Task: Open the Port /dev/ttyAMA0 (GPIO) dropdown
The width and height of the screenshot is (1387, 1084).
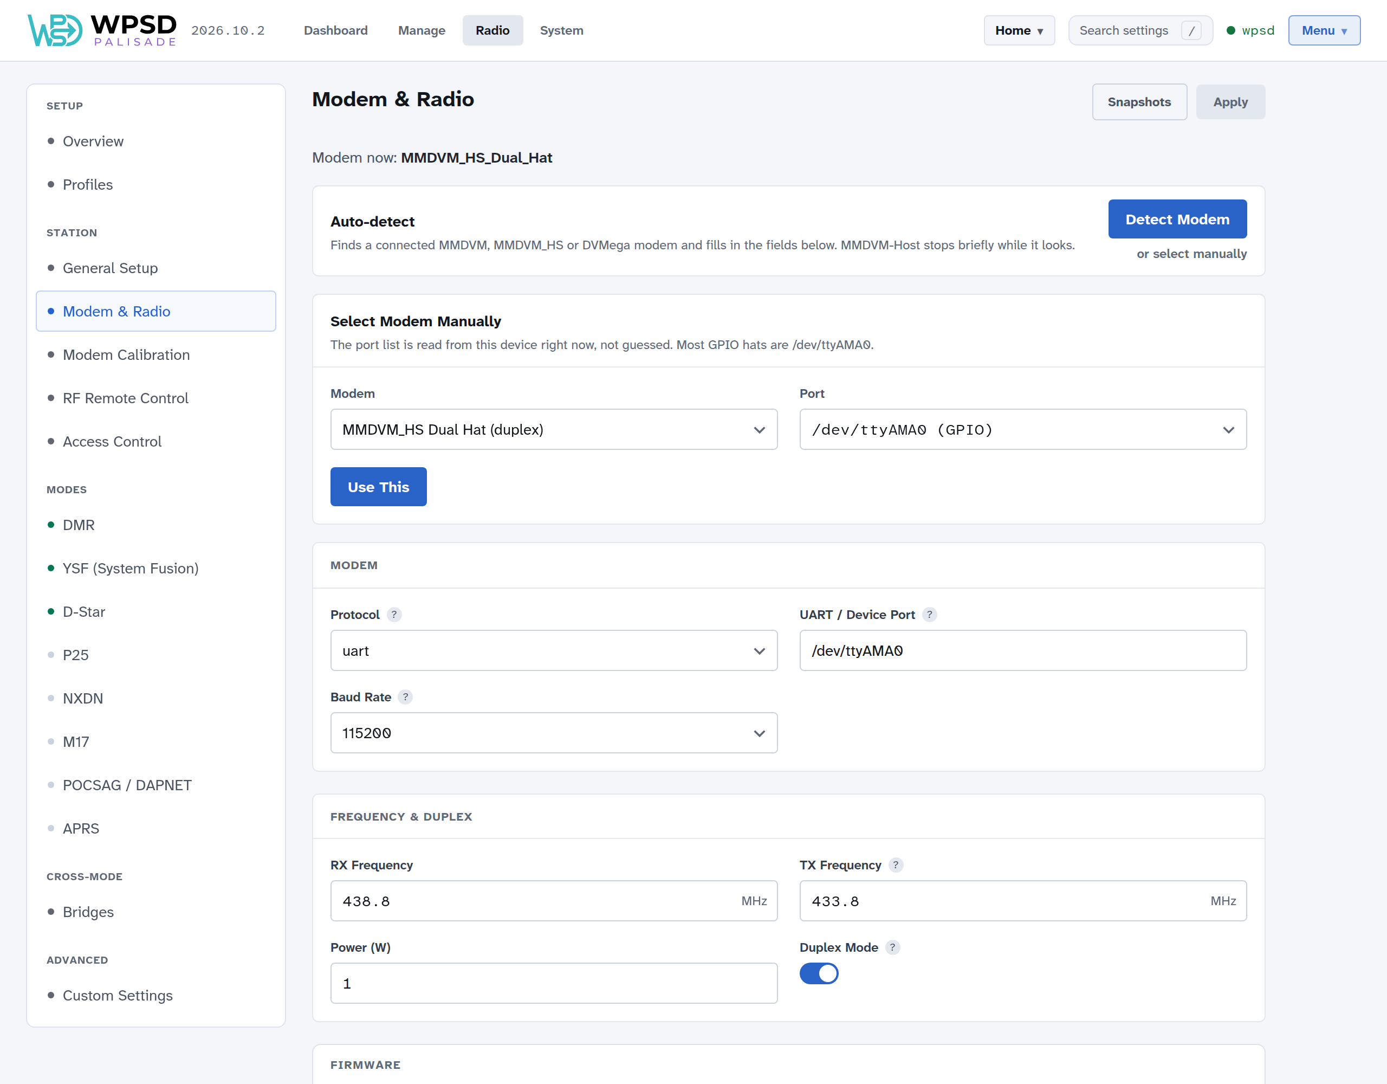Action: 1022,429
